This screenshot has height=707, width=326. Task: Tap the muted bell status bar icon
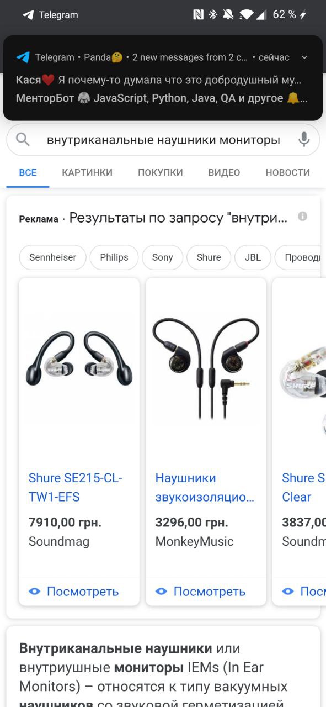(228, 15)
